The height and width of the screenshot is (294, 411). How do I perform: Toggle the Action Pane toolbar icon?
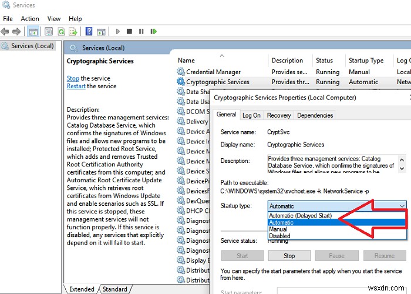(x=101, y=32)
